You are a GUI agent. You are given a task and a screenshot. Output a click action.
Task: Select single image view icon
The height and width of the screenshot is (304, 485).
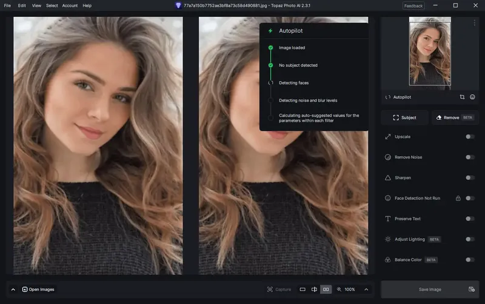[303, 289]
